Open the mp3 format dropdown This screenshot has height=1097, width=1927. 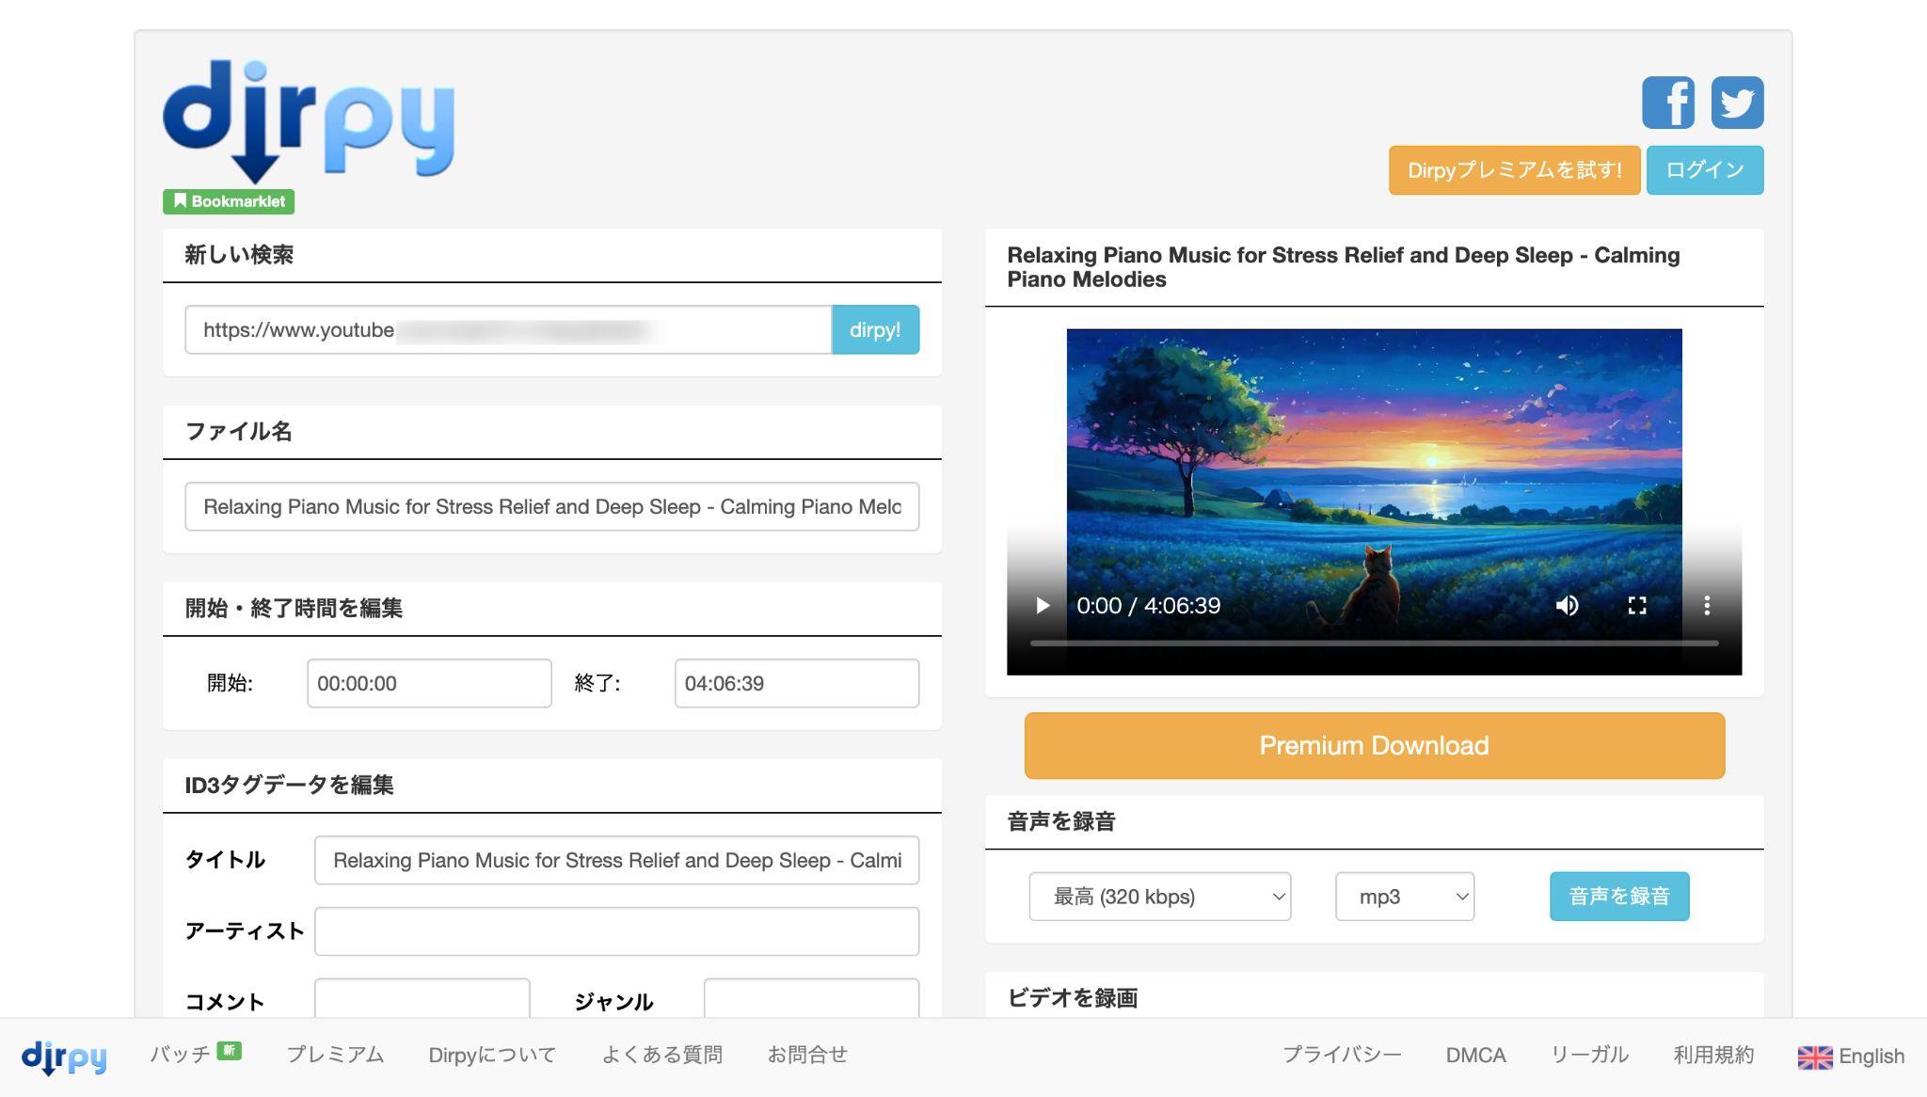pos(1405,897)
